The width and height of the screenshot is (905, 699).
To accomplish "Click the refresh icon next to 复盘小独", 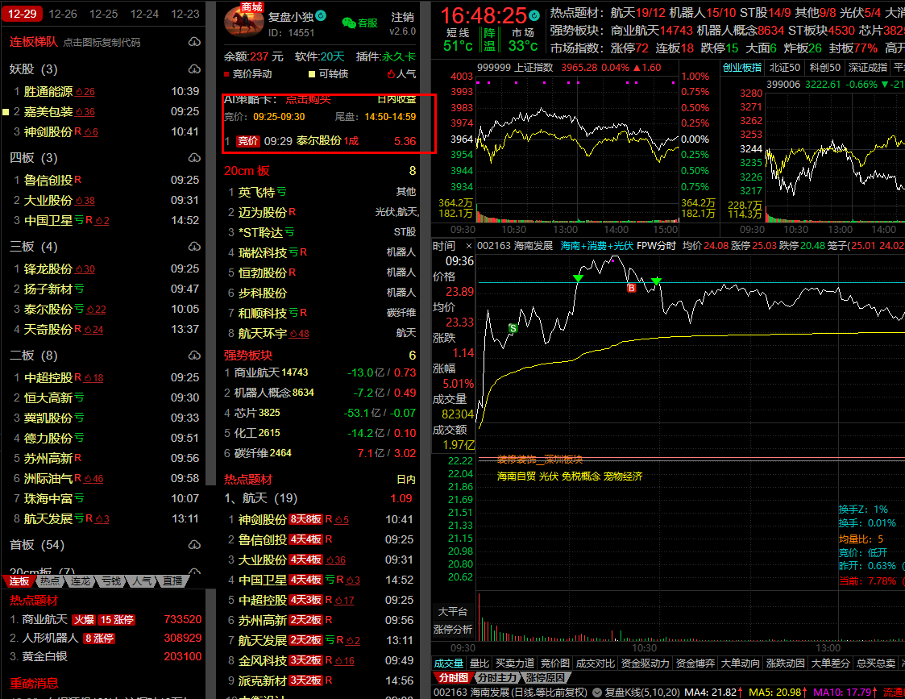I will (x=321, y=16).
